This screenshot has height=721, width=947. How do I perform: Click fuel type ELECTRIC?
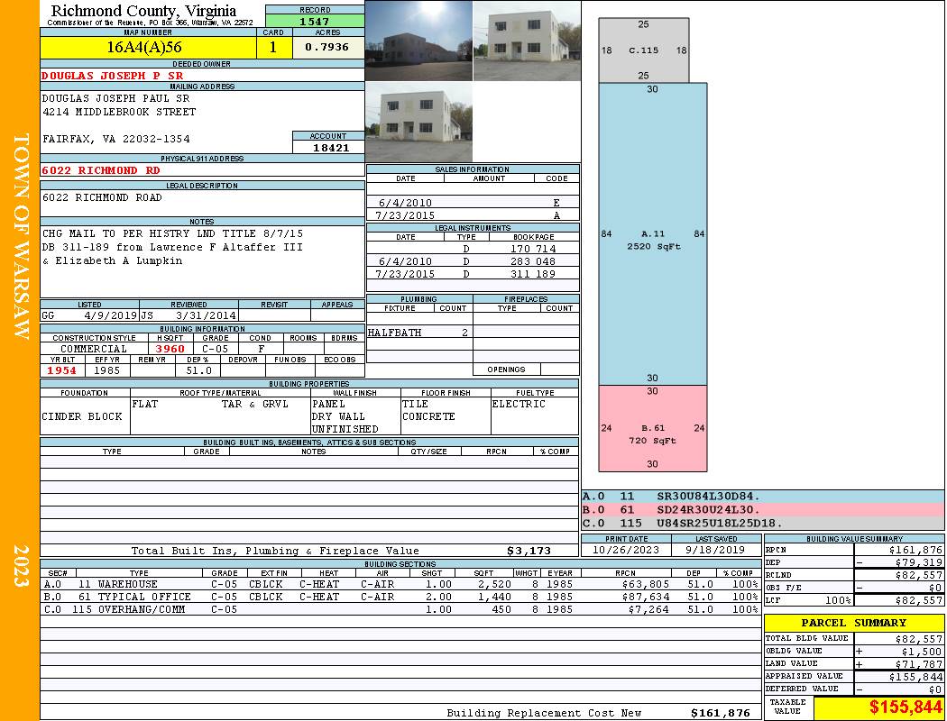(519, 405)
